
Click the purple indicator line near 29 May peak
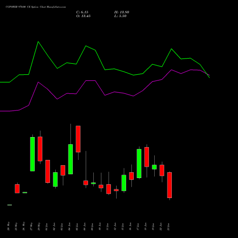point(38,82)
